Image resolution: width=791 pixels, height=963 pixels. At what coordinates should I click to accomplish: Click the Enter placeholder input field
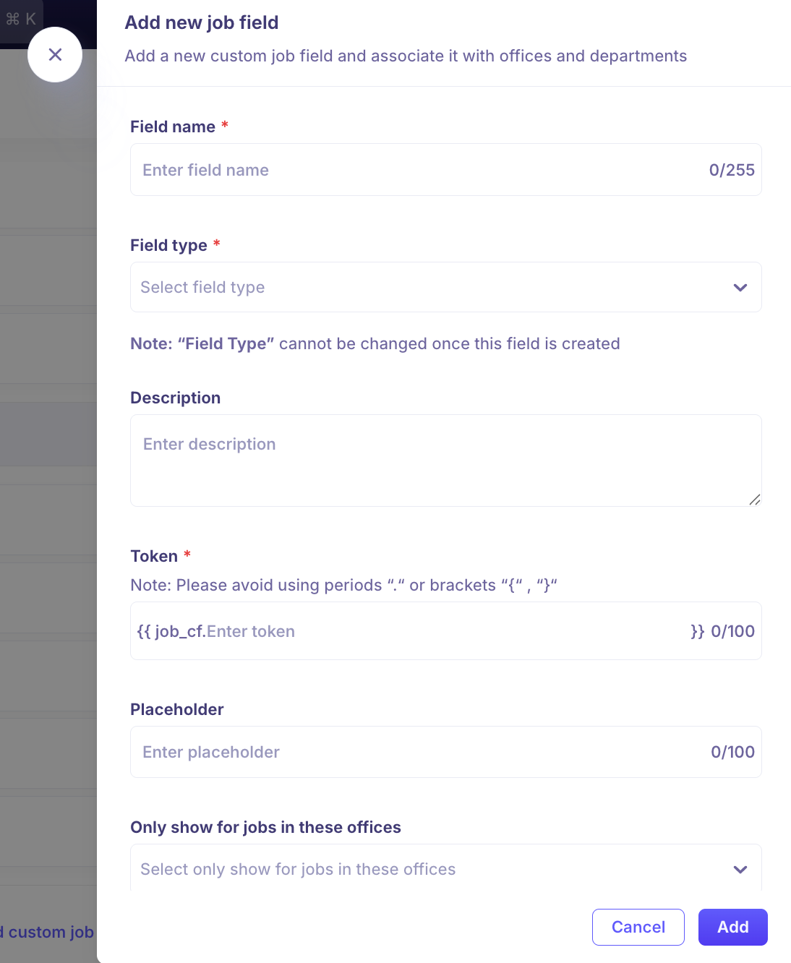point(446,752)
